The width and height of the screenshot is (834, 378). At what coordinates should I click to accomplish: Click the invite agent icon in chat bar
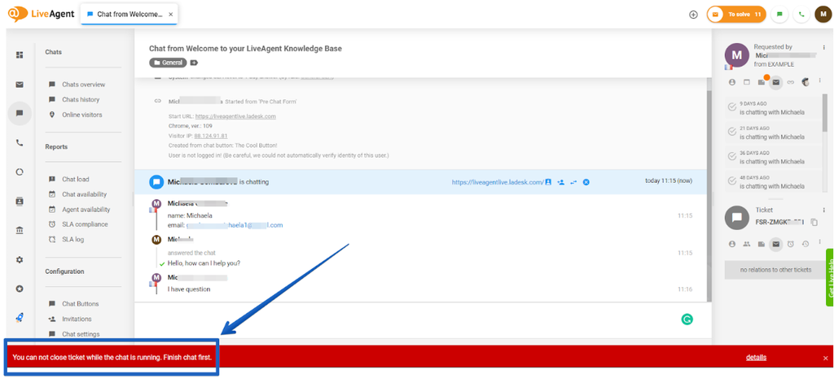(561, 182)
